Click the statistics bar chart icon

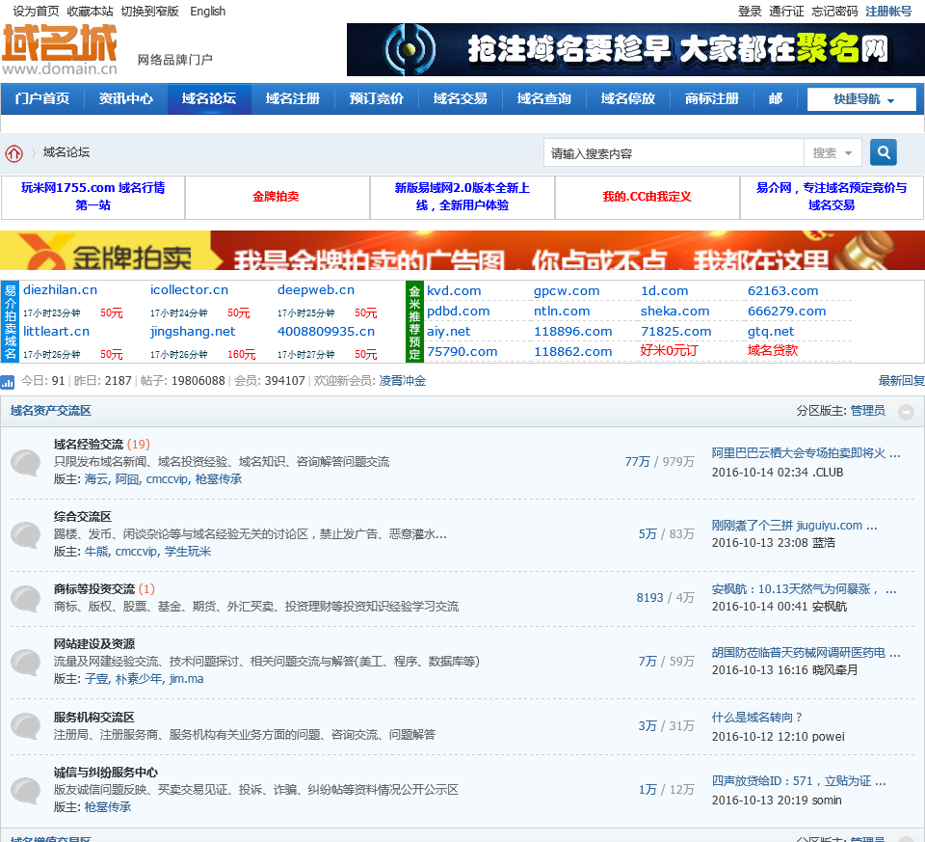[x=8, y=382]
